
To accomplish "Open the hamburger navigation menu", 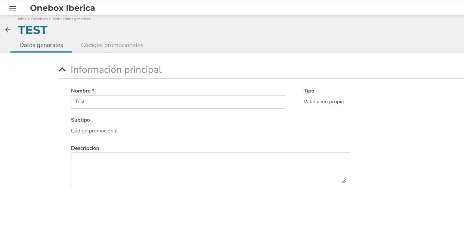I will coord(13,8).
